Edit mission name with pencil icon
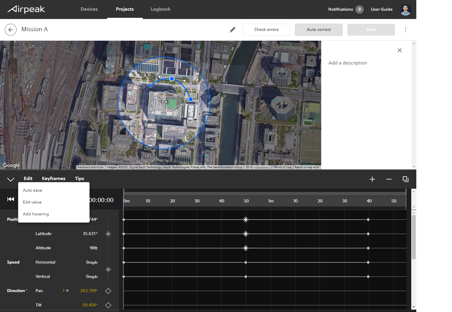The image size is (452, 312). pyautogui.click(x=233, y=30)
